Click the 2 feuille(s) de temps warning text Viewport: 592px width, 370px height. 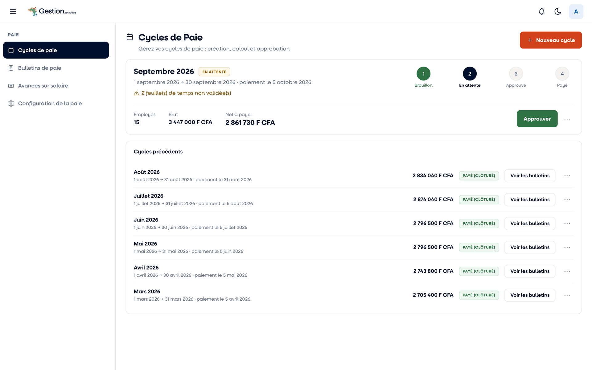186,93
